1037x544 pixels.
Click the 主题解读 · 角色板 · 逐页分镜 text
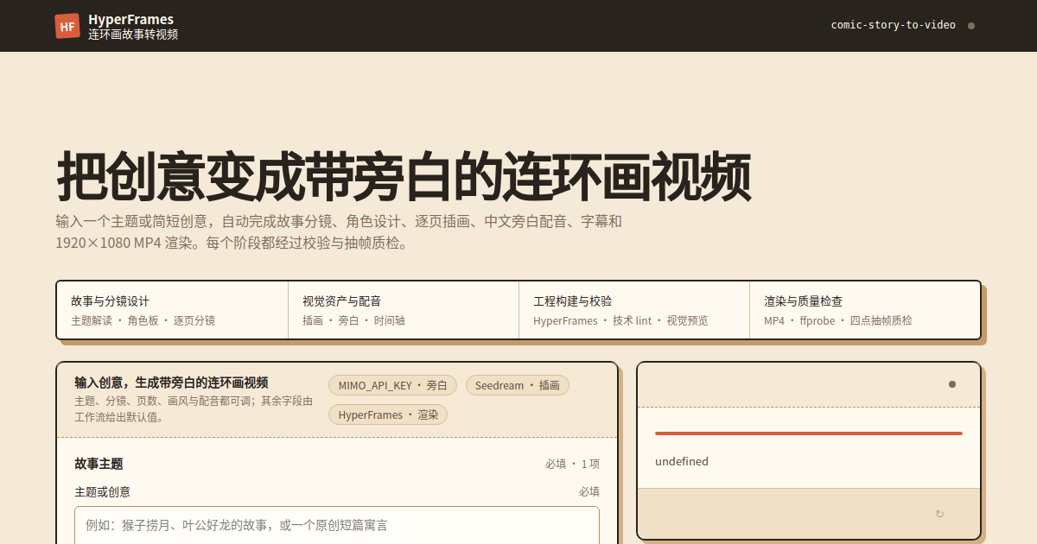143,320
